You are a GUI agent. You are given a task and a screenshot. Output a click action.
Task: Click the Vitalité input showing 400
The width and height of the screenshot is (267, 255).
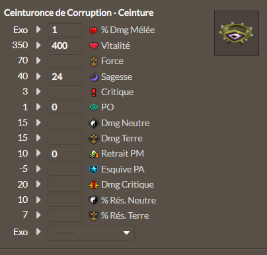[65, 46]
